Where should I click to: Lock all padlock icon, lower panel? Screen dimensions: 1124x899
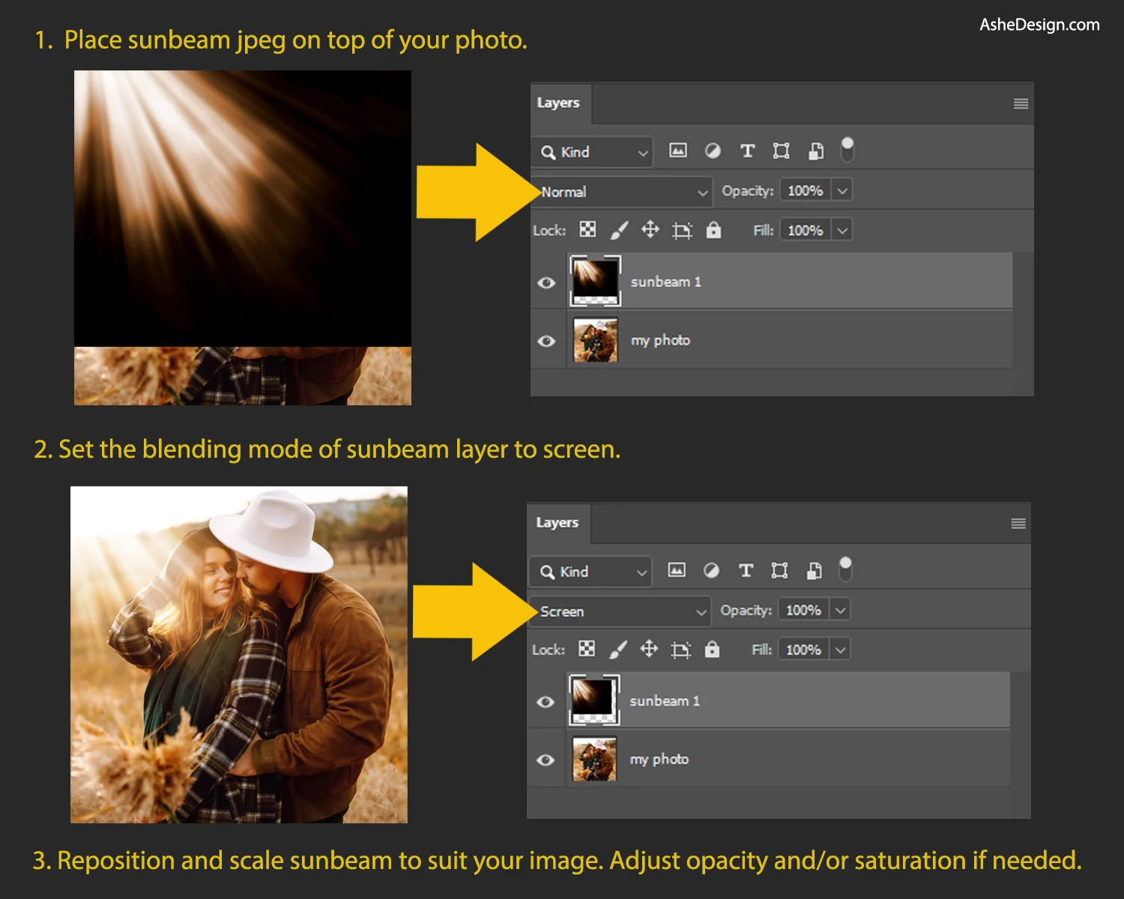click(712, 649)
